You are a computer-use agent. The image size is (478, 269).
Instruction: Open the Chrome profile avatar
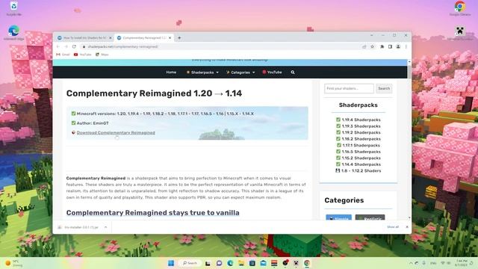tap(398, 46)
